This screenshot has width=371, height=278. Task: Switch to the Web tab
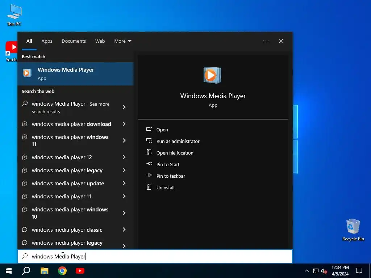pyautogui.click(x=100, y=41)
